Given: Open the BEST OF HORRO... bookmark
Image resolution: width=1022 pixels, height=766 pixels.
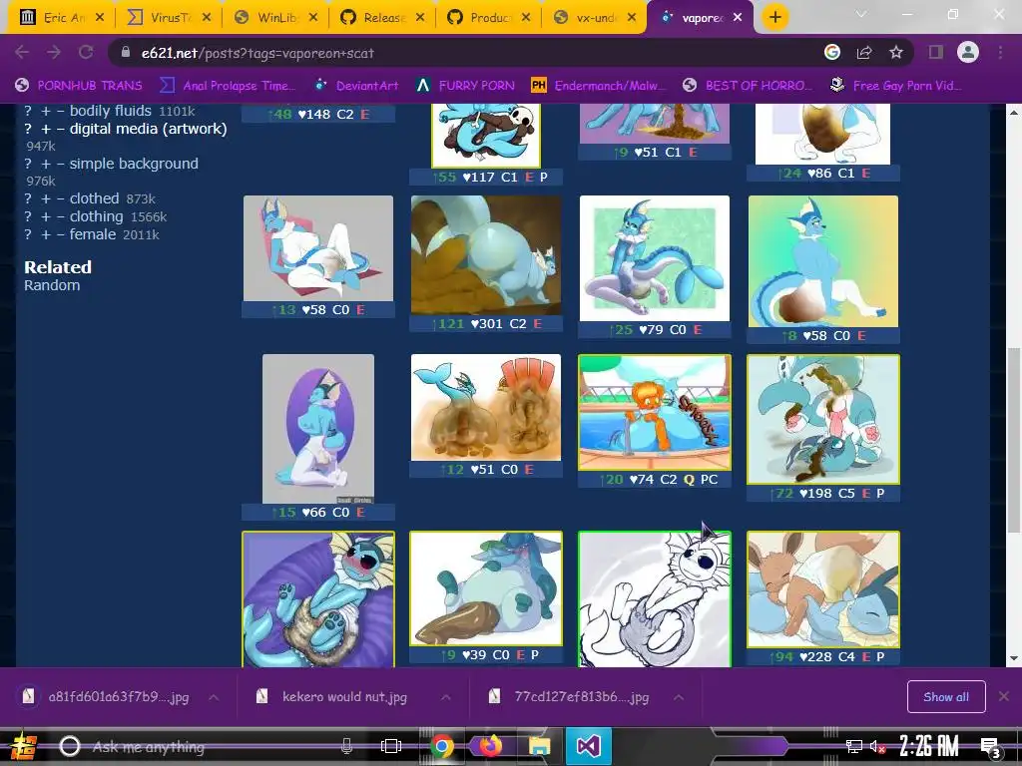Looking at the screenshot, I should (x=748, y=86).
